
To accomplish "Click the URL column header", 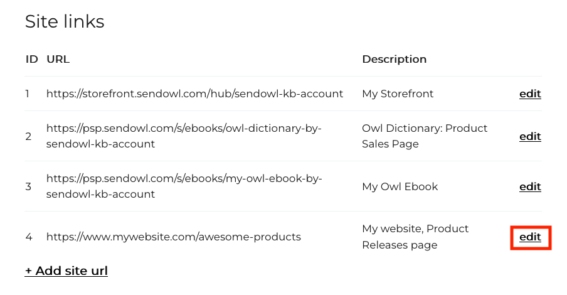I will [x=58, y=59].
